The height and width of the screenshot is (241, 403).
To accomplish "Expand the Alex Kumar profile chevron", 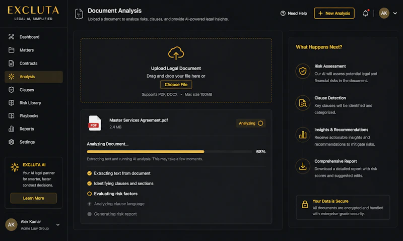I will pyautogui.click(x=58, y=224).
